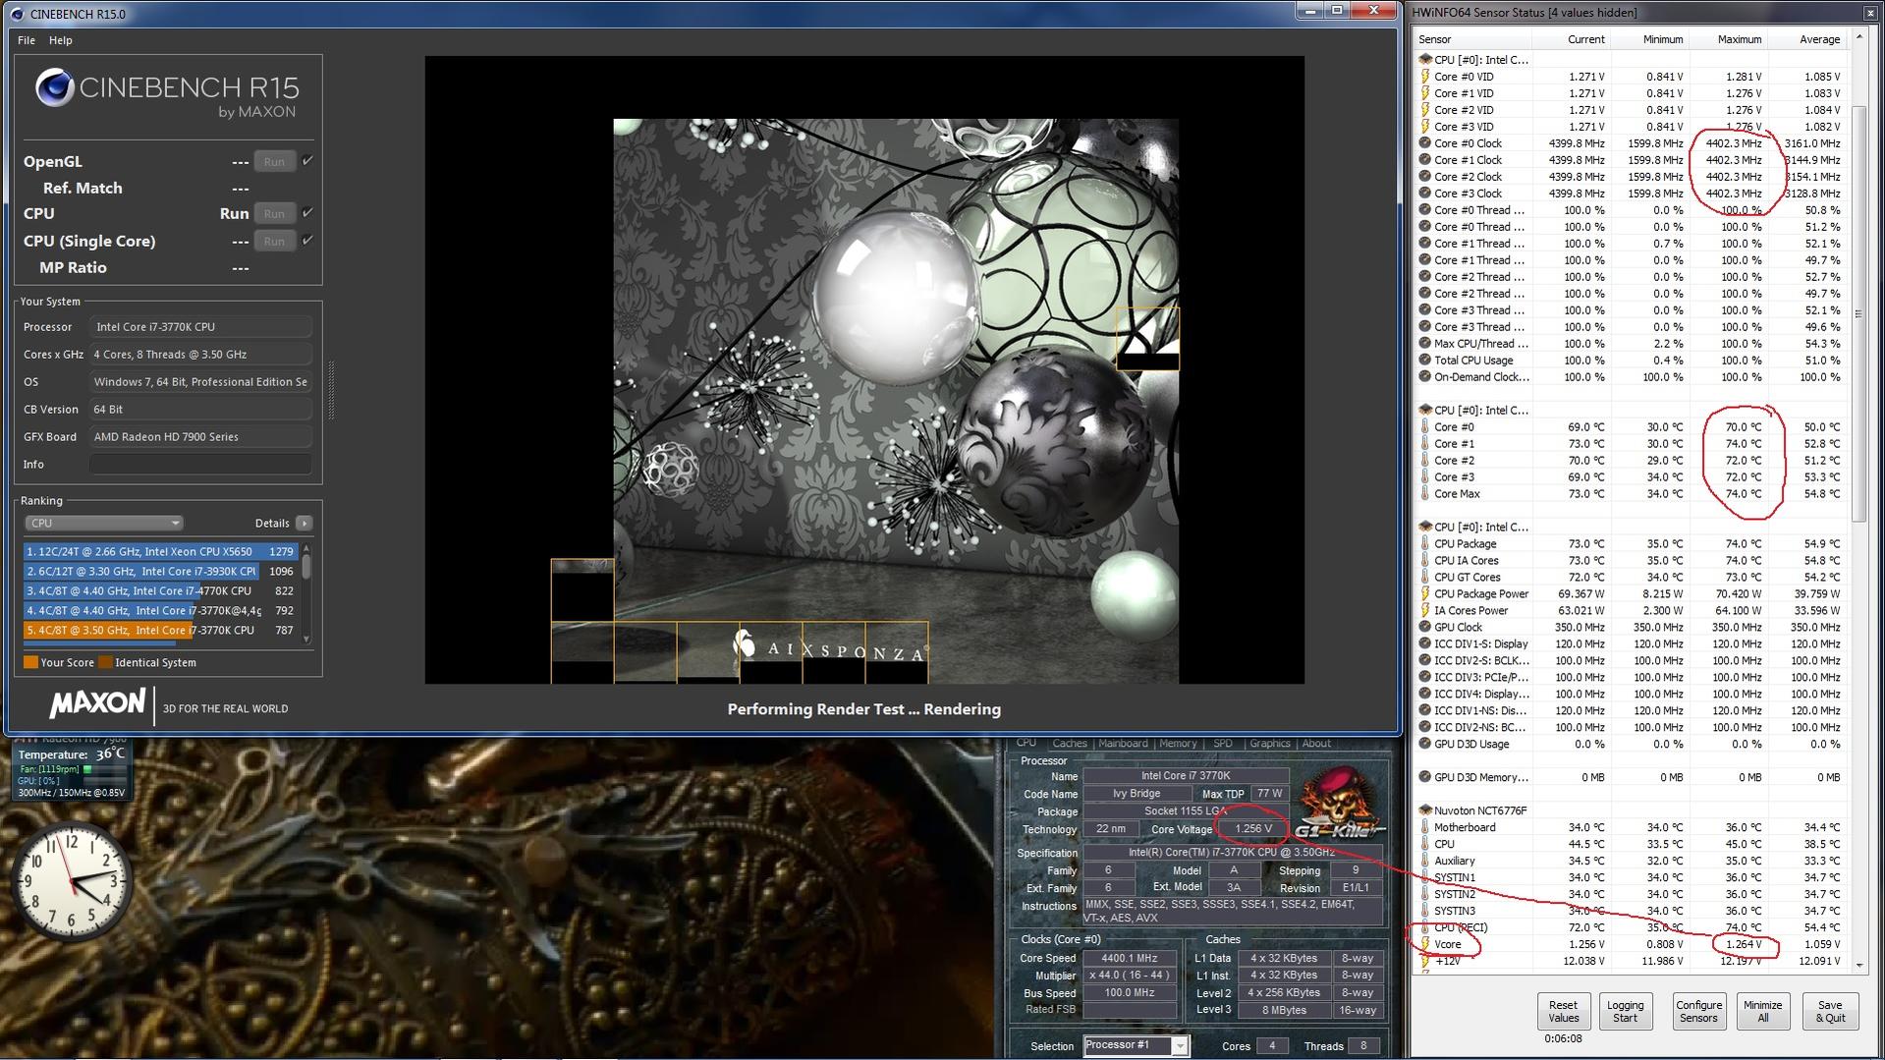Click the Save & Quit button
Screen dimensions: 1885x1060
click(1830, 1012)
